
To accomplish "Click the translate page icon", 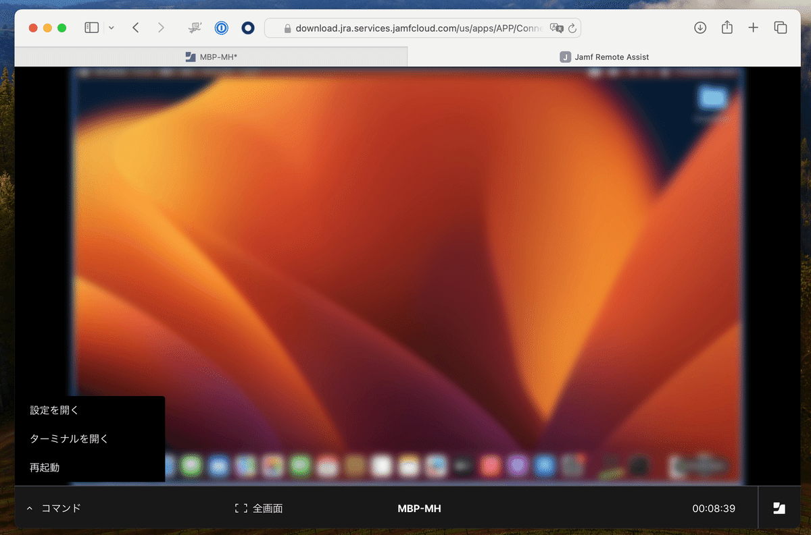I will (x=556, y=28).
